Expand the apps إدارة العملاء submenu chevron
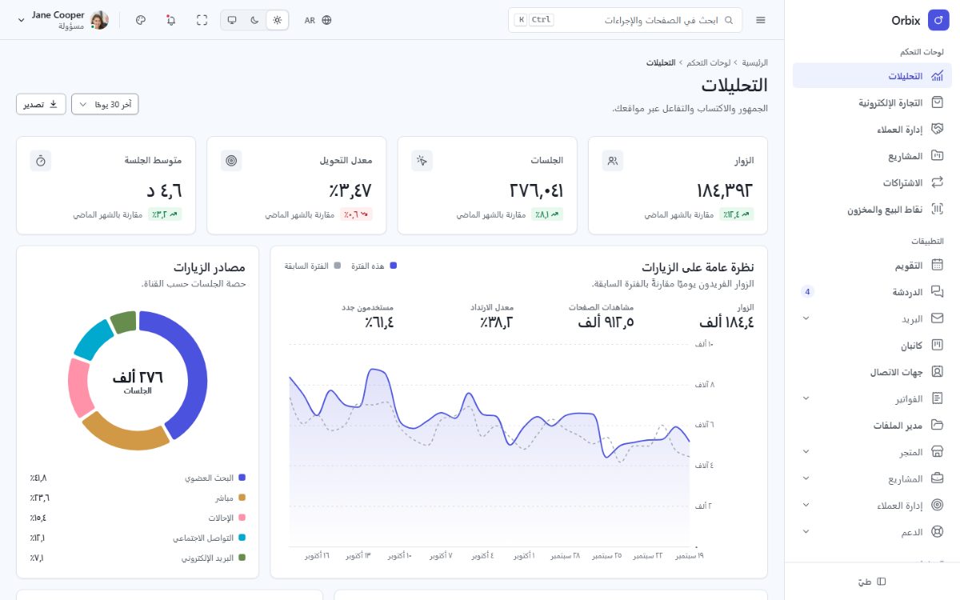The image size is (960, 600). (x=806, y=505)
